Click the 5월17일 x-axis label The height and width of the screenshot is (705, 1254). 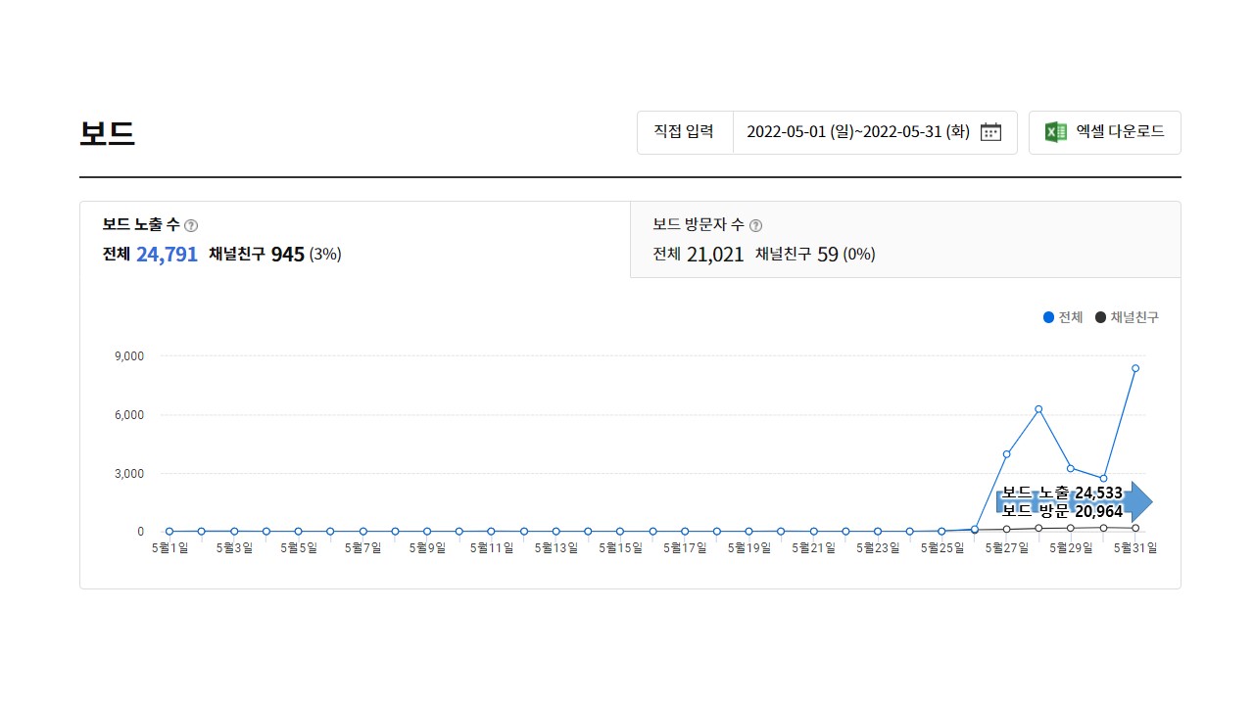tap(685, 549)
